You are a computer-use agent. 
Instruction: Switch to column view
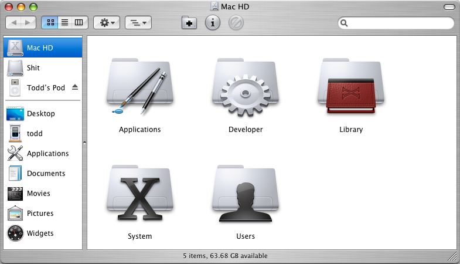pos(80,23)
